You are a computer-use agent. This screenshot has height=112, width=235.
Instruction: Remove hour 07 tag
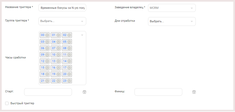tap(58, 48)
